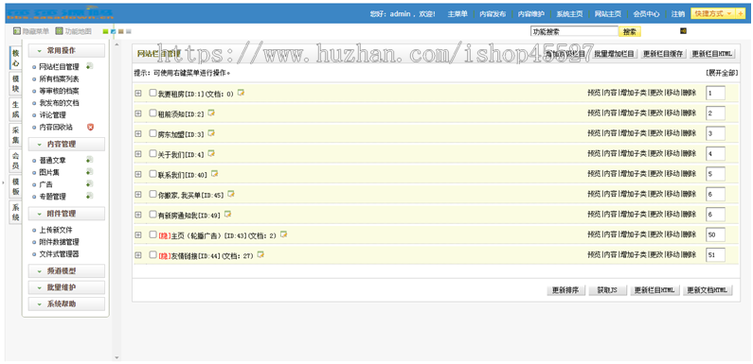Click the red shield icon beside 内容回收站
This screenshot has width=753, height=364.
pyautogui.click(x=90, y=127)
